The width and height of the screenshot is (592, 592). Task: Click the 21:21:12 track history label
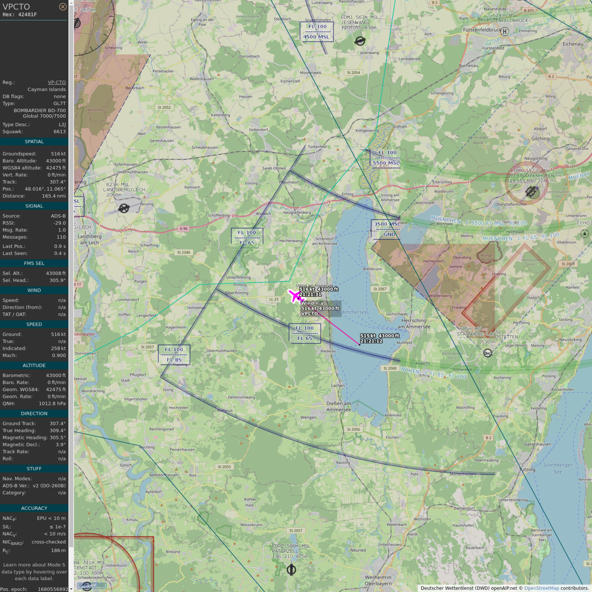(x=371, y=341)
